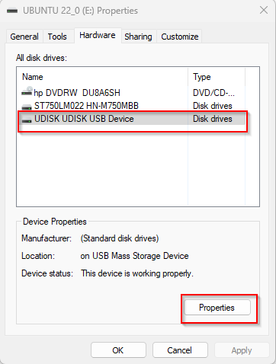Image resolution: width=276 pixels, height=364 pixels.
Task: Sort by the Type column header
Action: tap(217, 77)
